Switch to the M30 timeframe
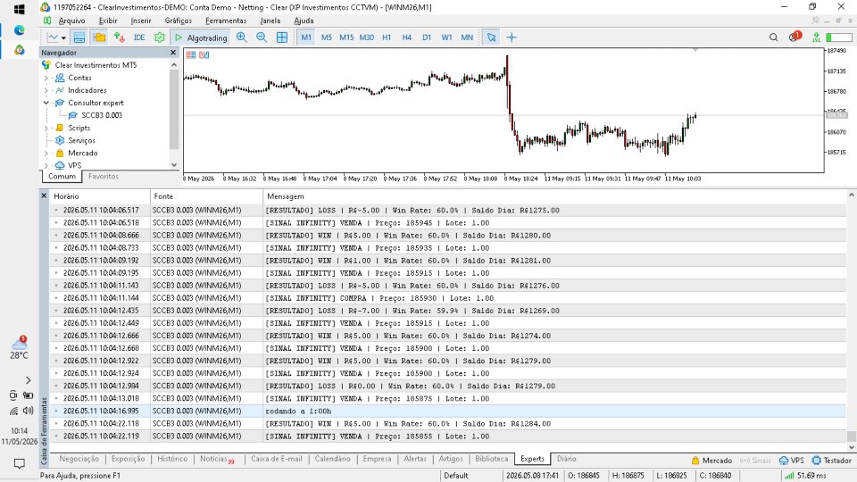This screenshot has height=482, width=857. click(367, 37)
